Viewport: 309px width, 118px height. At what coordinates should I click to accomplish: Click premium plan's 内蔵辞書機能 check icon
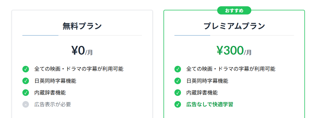click(178, 93)
